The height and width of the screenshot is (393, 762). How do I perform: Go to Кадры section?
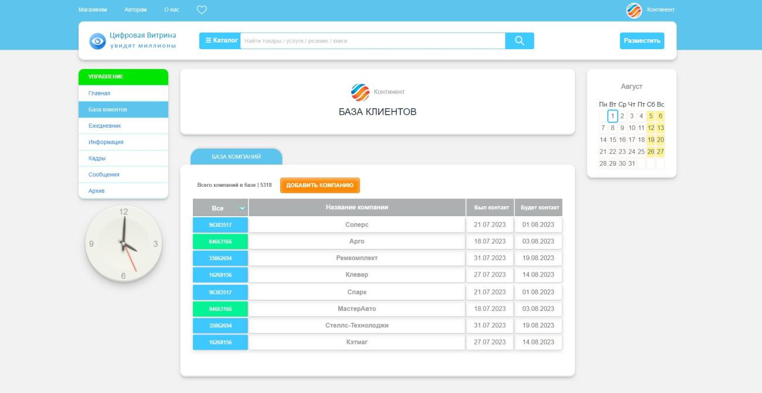97,158
